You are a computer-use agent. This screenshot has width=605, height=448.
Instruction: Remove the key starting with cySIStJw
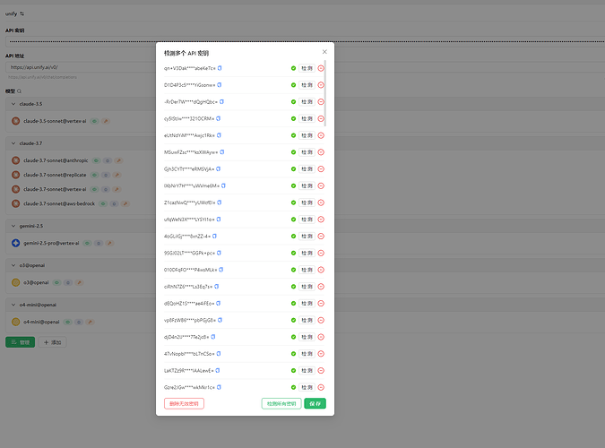point(321,118)
